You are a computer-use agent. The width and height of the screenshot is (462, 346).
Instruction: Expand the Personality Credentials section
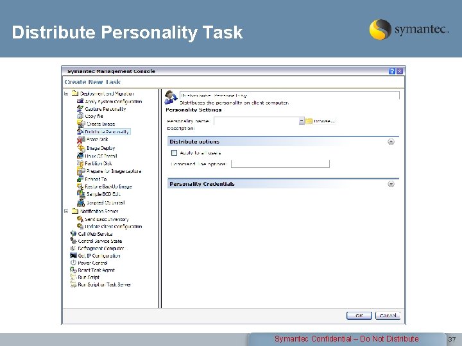pyautogui.click(x=391, y=184)
